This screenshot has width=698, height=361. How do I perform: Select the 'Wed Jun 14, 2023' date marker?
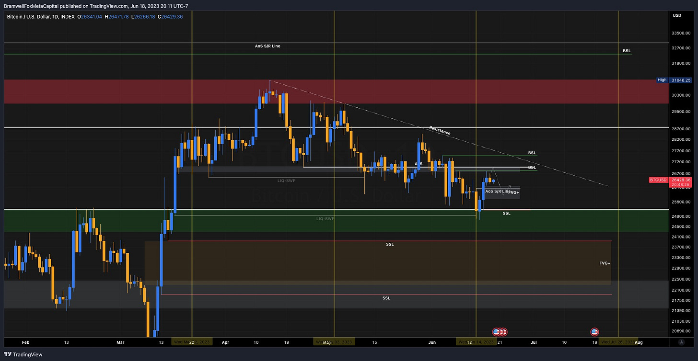pos(476,342)
